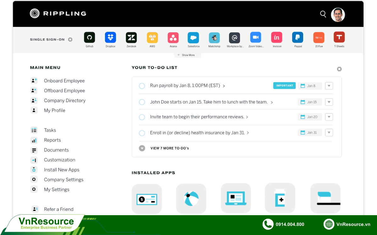Click the Refer a Friend link
This screenshot has width=377, height=235.
click(58, 209)
